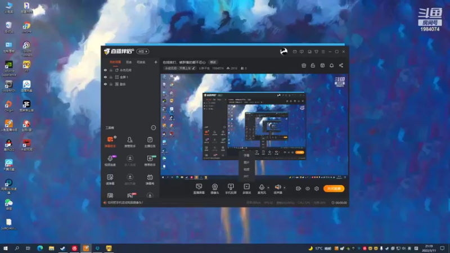Lock the first source layer

coord(111,70)
